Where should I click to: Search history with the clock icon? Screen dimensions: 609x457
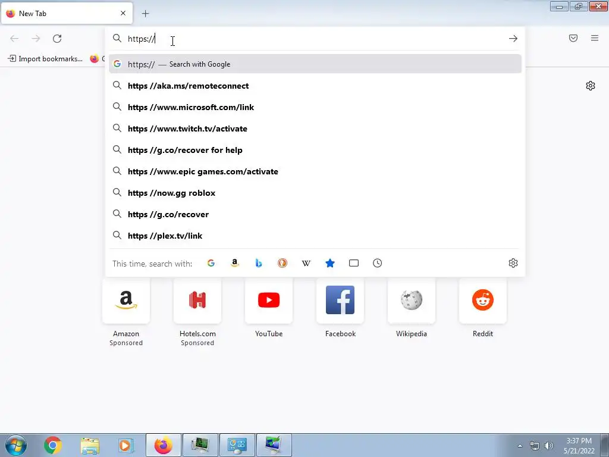[378, 263]
